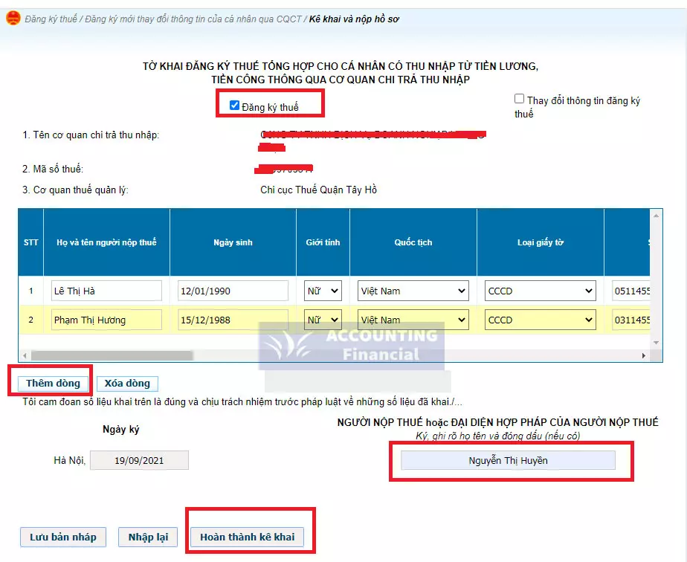The height and width of the screenshot is (562, 687).
Task: Focus the name field "Lê Thị Hà"
Action: [106, 291]
